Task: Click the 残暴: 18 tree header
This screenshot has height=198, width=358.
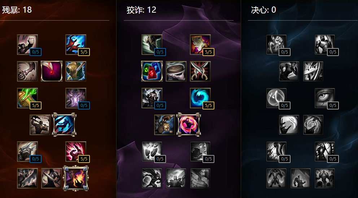Action: tap(17, 10)
